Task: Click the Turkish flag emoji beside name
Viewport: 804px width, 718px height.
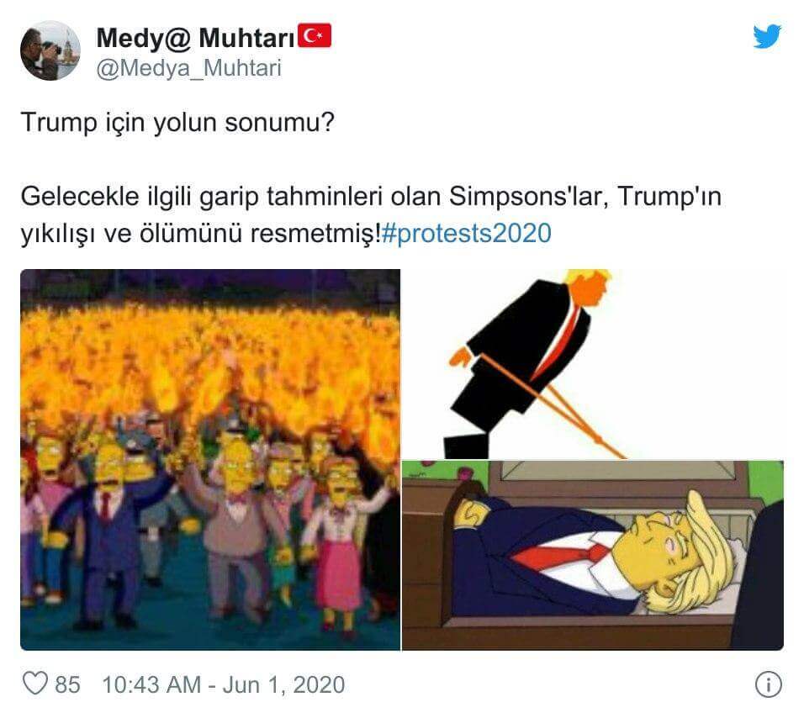Action: 315,36
